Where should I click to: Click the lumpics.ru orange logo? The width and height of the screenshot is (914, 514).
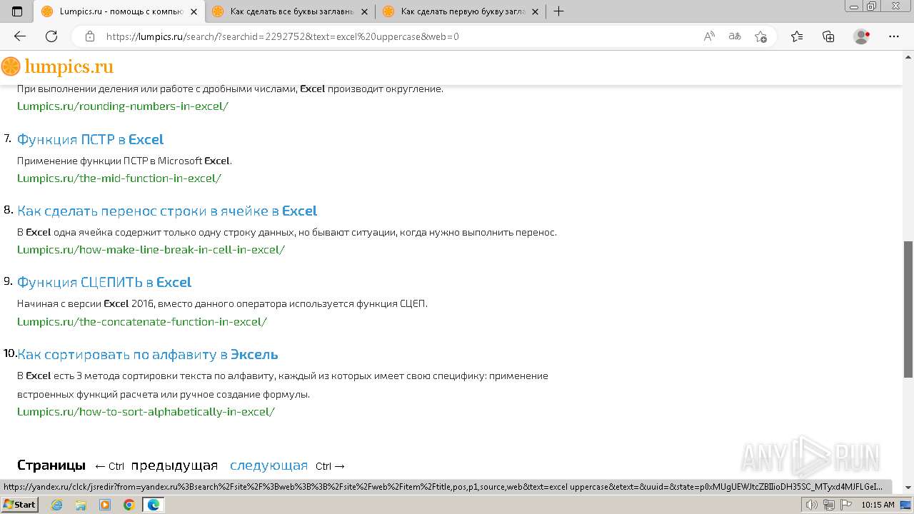(x=11, y=67)
